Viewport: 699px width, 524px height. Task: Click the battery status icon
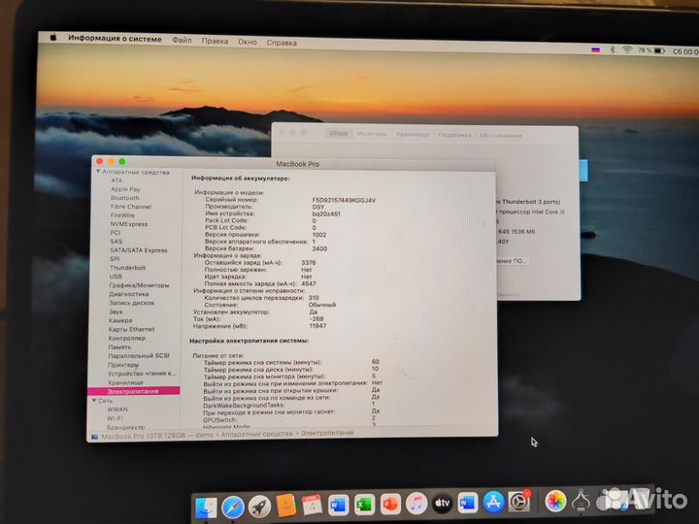click(659, 50)
